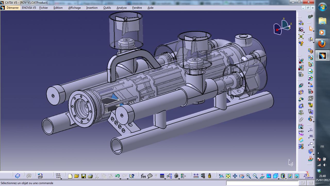Click Swap Visible Space icon
Image resolution: width=330 pixels, height=186 pixels.
pyautogui.click(x=297, y=176)
